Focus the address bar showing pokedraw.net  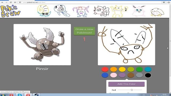click(90, 2)
